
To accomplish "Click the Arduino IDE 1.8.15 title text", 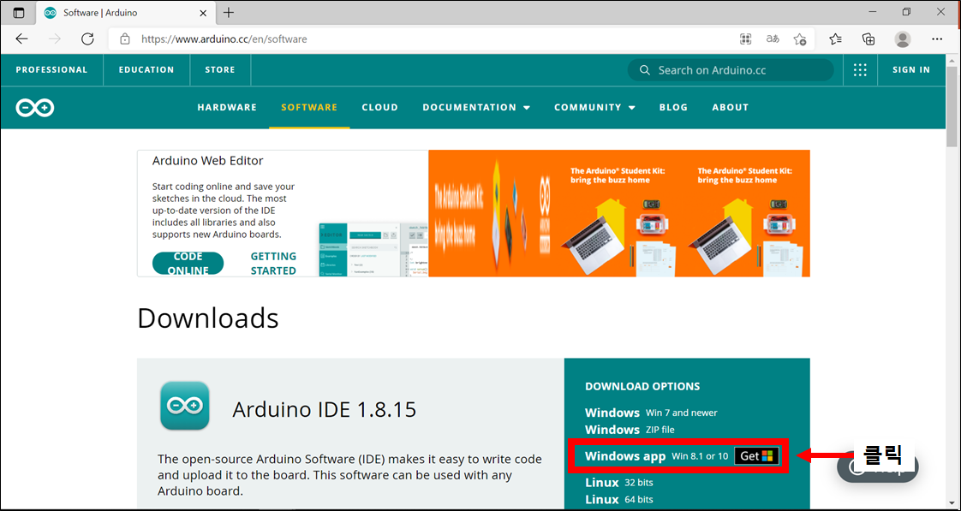I will pos(325,409).
